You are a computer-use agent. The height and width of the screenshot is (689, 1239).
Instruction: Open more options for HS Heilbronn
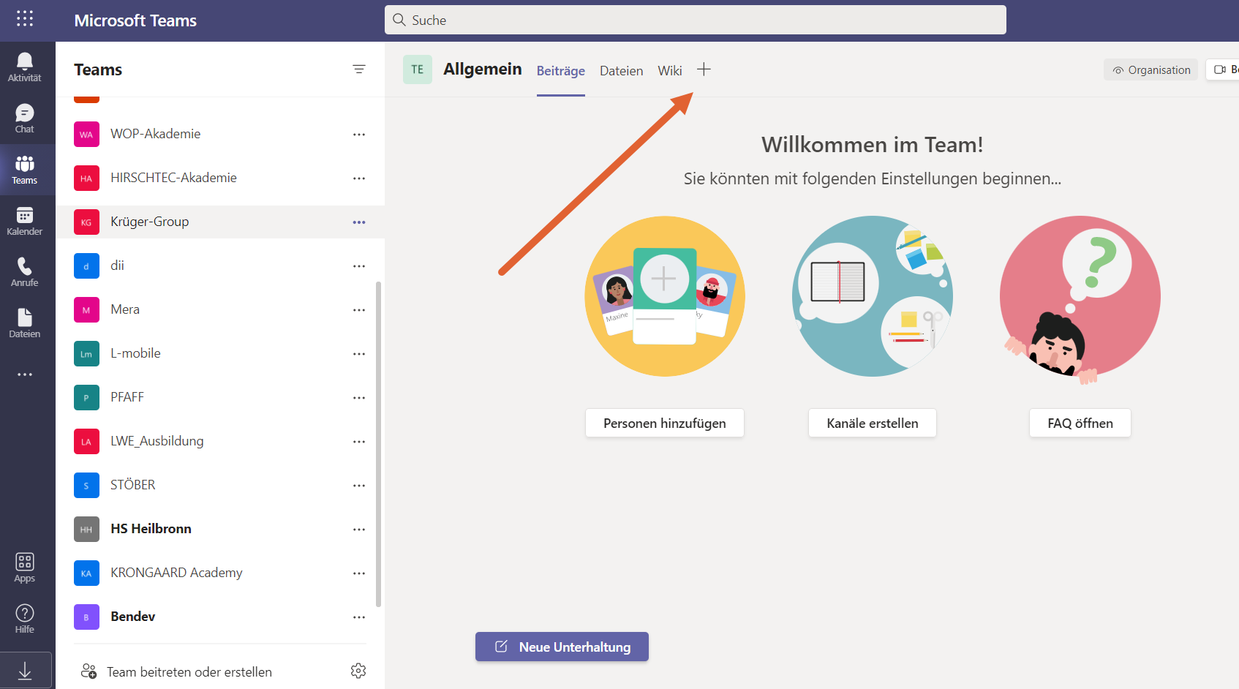[359, 530]
